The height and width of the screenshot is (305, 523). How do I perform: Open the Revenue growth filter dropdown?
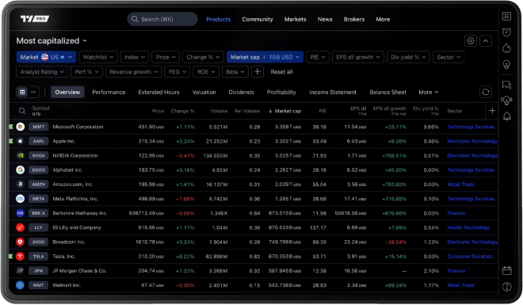pyautogui.click(x=133, y=71)
